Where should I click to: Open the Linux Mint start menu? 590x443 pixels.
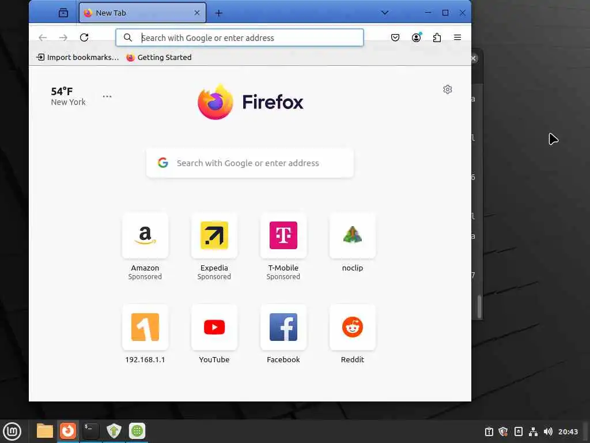(12, 431)
